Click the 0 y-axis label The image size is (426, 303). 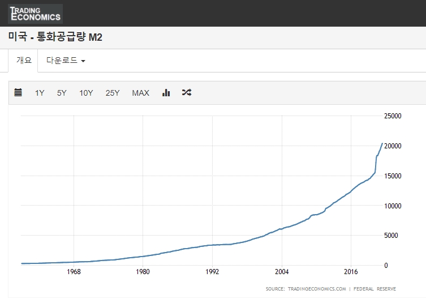tap(386, 266)
